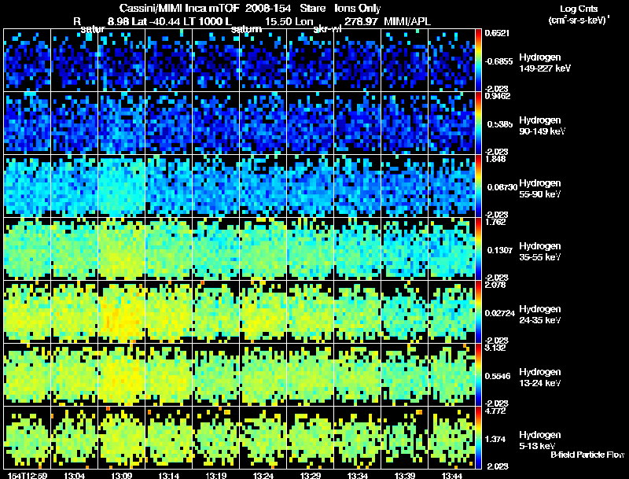Click the 'Hydrogen 13-24 keV' row label
Image resolution: width=629 pixels, height=479 pixels.
coord(540,378)
